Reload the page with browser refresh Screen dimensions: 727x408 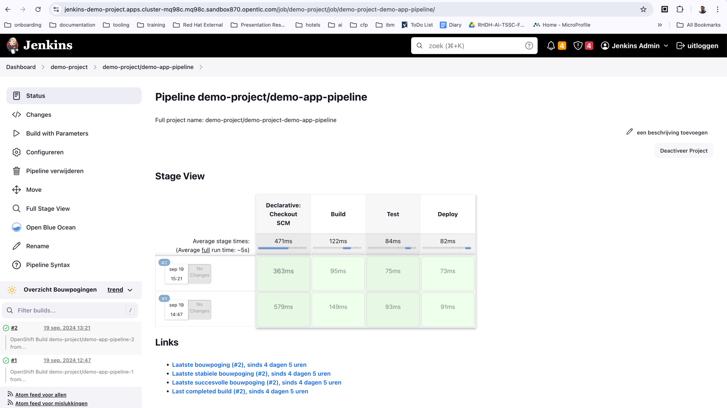pos(38,9)
